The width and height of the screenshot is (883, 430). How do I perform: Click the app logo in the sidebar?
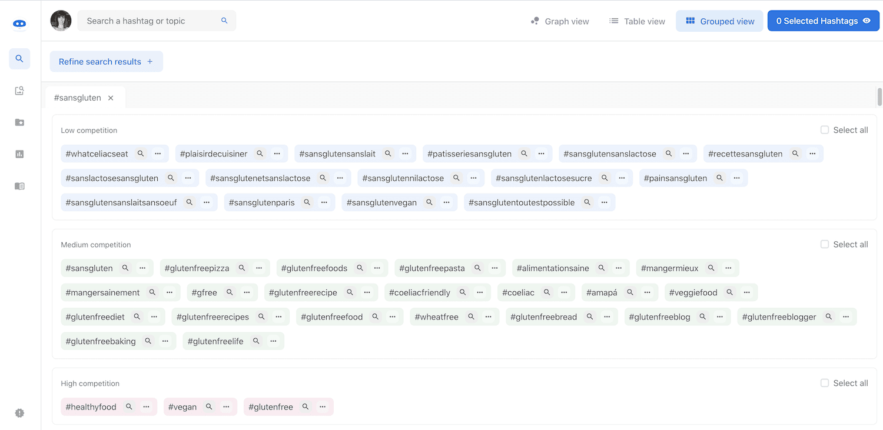pyautogui.click(x=19, y=24)
